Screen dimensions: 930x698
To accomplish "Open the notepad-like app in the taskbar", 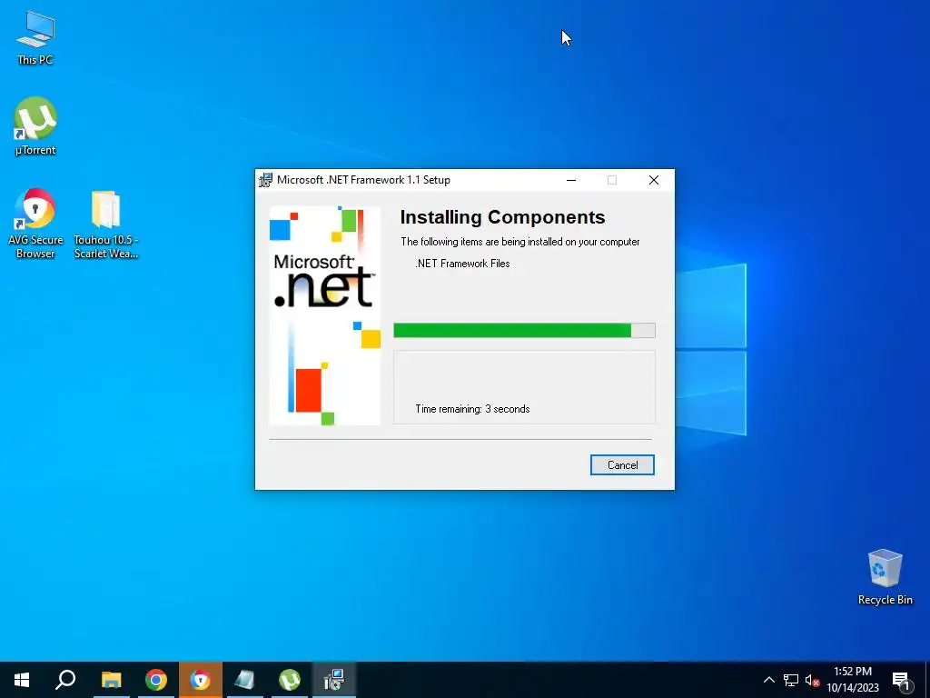I will tap(244, 680).
